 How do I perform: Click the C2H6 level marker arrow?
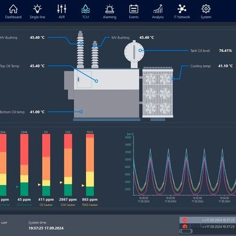coord(17,187)
